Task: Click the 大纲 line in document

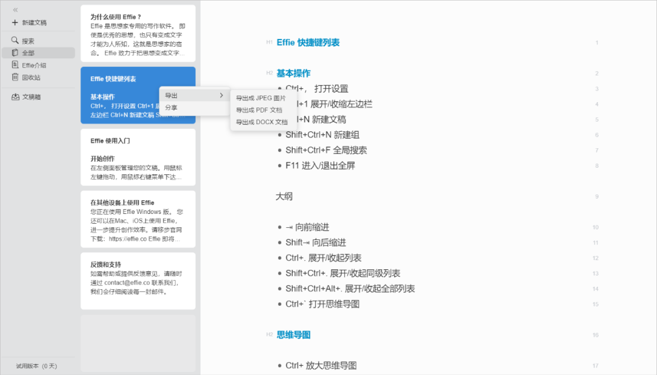Action: click(x=284, y=196)
